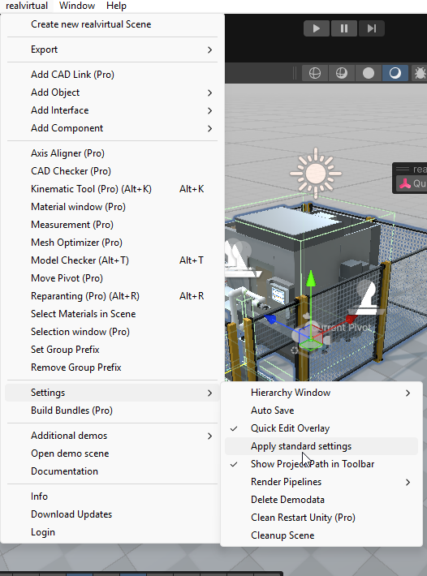This screenshot has height=576, width=427.
Task: Choose Download Updates
Action: (112, 514)
